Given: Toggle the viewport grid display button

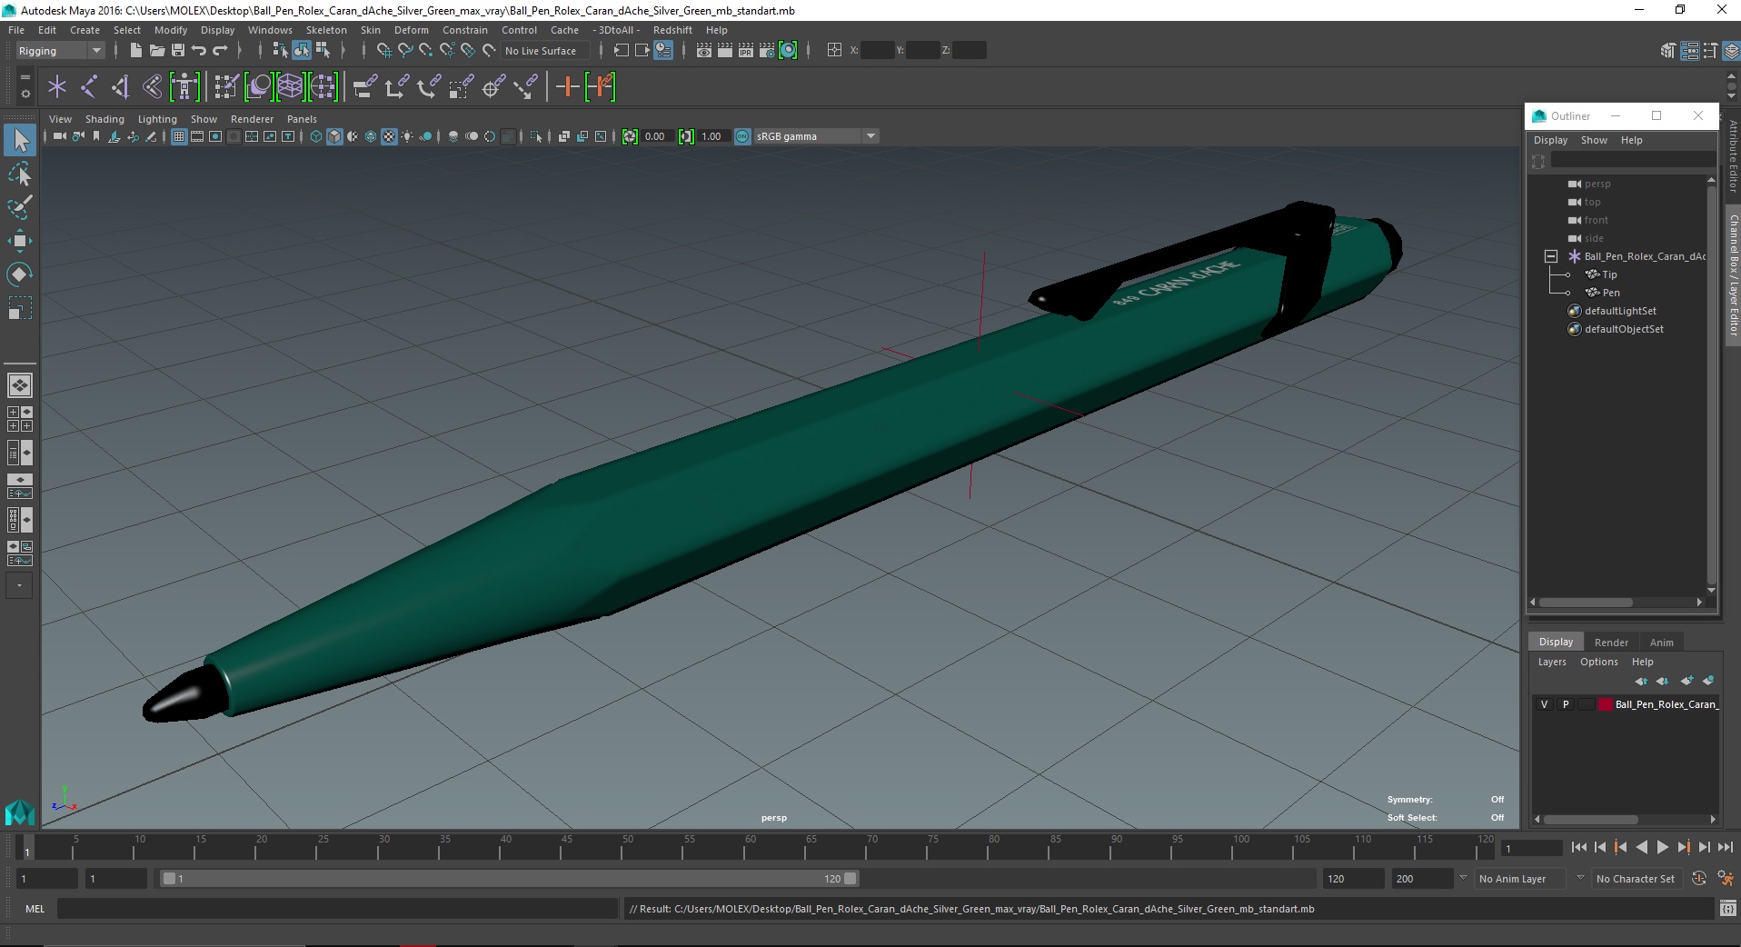Looking at the screenshot, I should (179, 136).
